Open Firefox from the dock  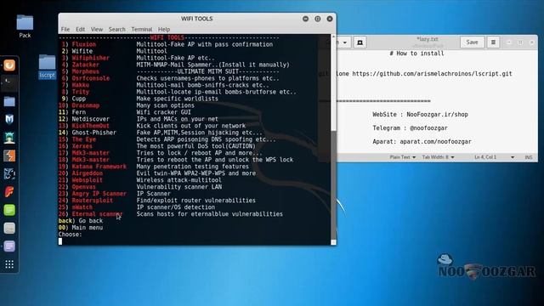9,65
